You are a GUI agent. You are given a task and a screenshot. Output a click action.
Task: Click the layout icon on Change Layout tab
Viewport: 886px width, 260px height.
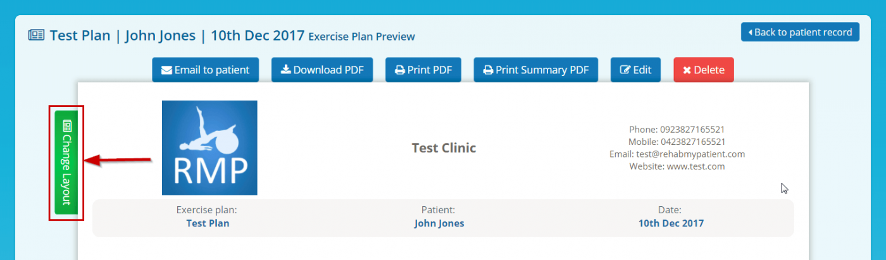pos(67,126)
